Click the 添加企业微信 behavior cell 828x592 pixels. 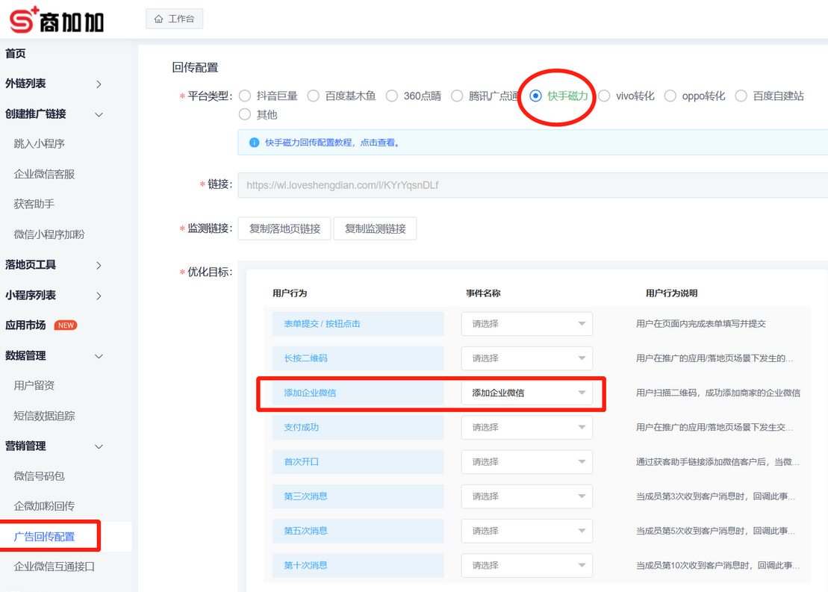pyautogui.click(x=358, y=393)
